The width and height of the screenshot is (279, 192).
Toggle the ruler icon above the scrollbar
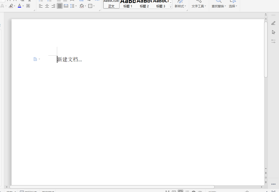pyautogui.click(x=266, y=14)
